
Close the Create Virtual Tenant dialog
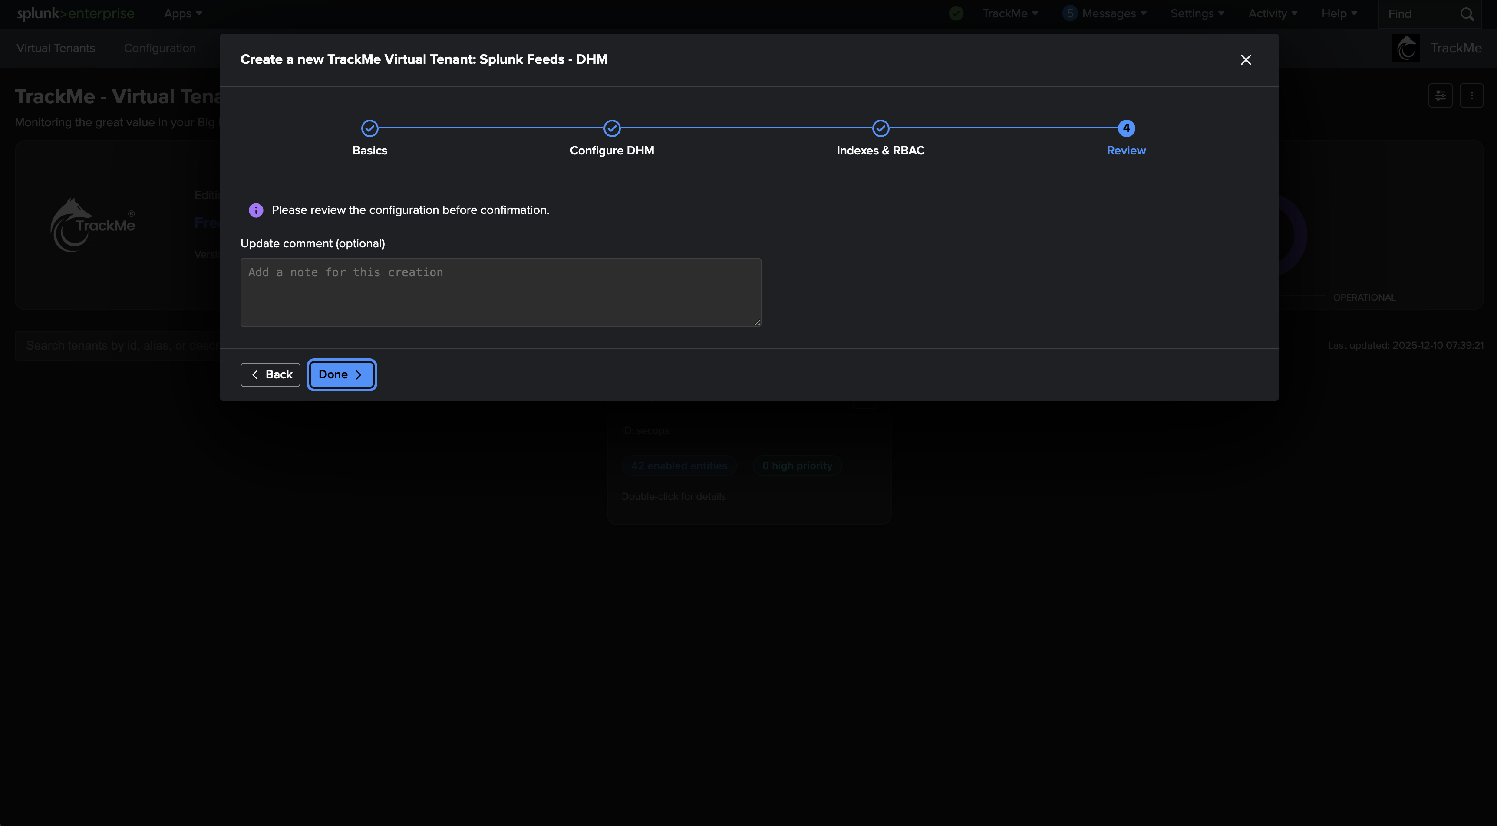tap(1245, 60)
